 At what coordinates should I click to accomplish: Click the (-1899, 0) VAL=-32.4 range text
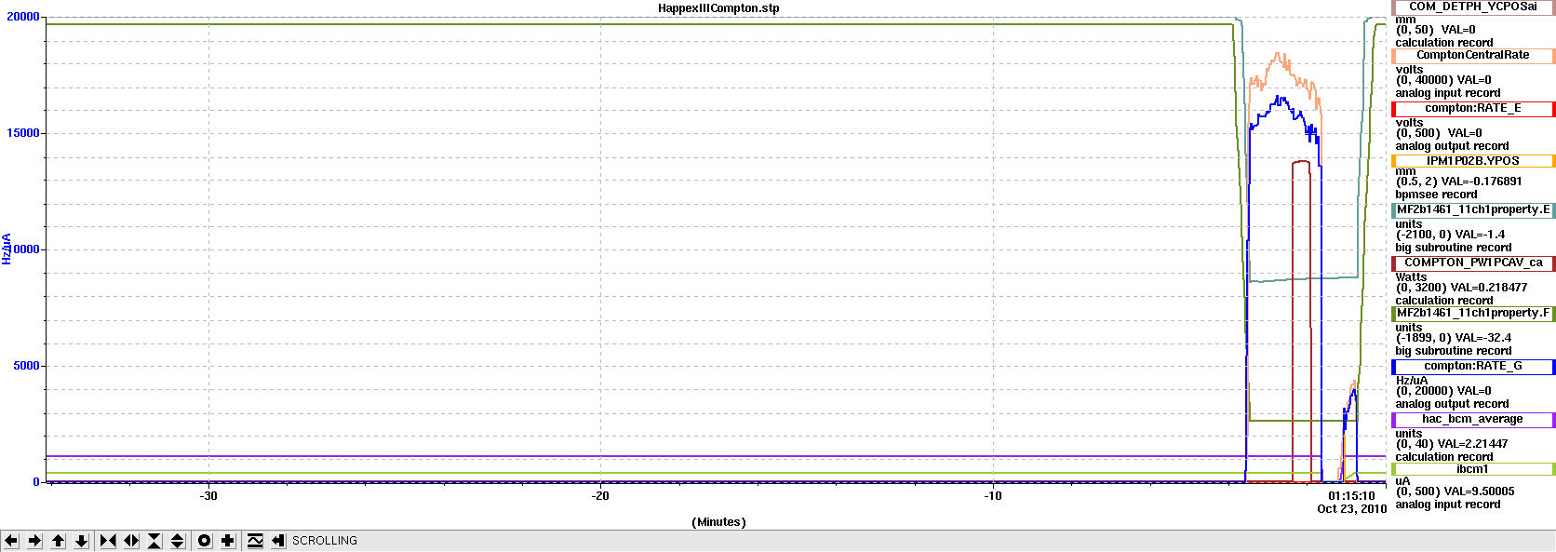1454,338
